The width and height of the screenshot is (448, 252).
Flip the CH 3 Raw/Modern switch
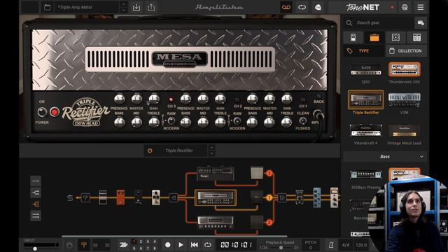coord(171,121)
